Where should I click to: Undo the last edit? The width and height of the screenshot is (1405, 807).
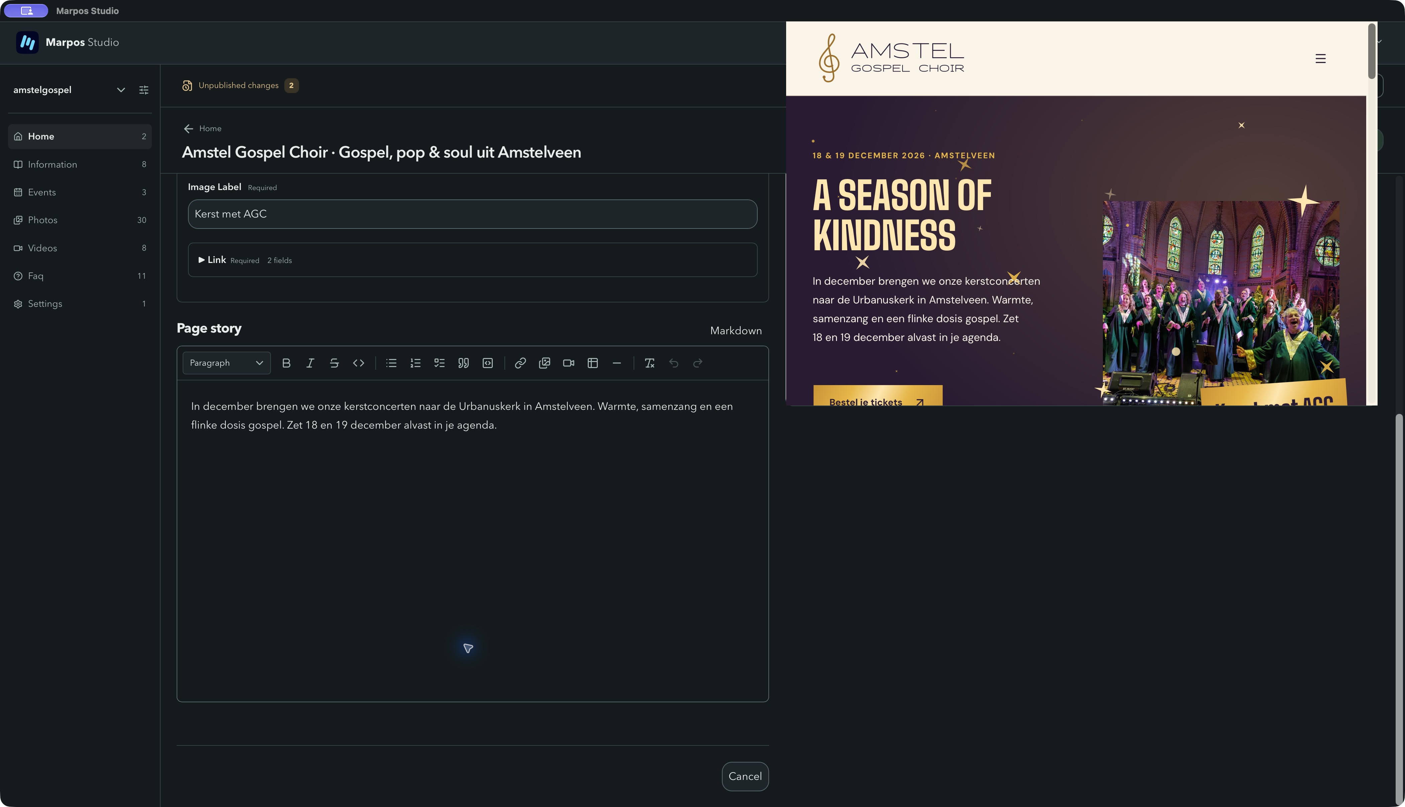click(x=674, y=363)
